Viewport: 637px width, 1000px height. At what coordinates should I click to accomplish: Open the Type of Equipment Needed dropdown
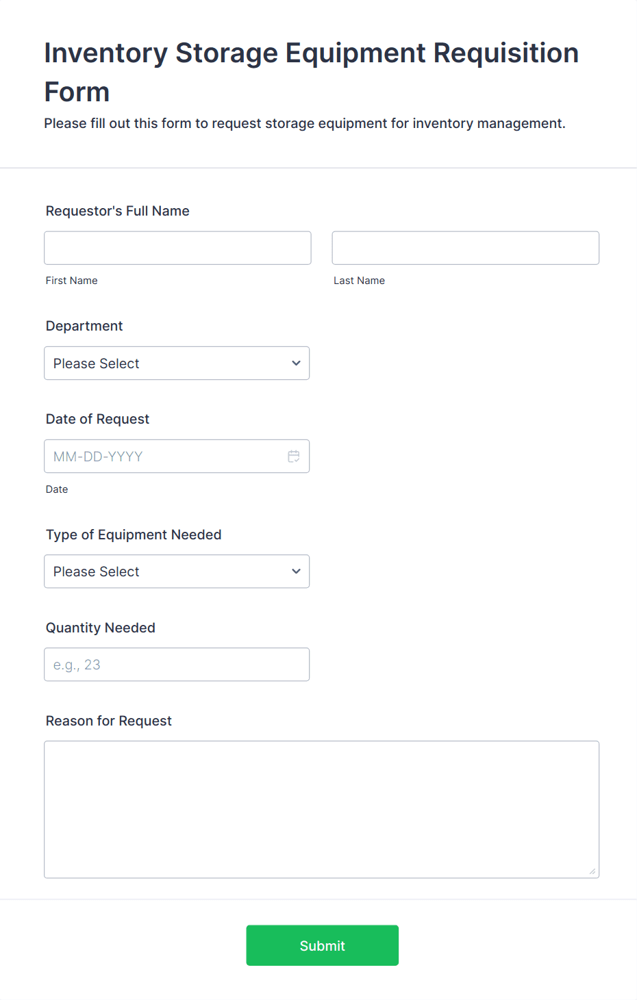(177, 572)
